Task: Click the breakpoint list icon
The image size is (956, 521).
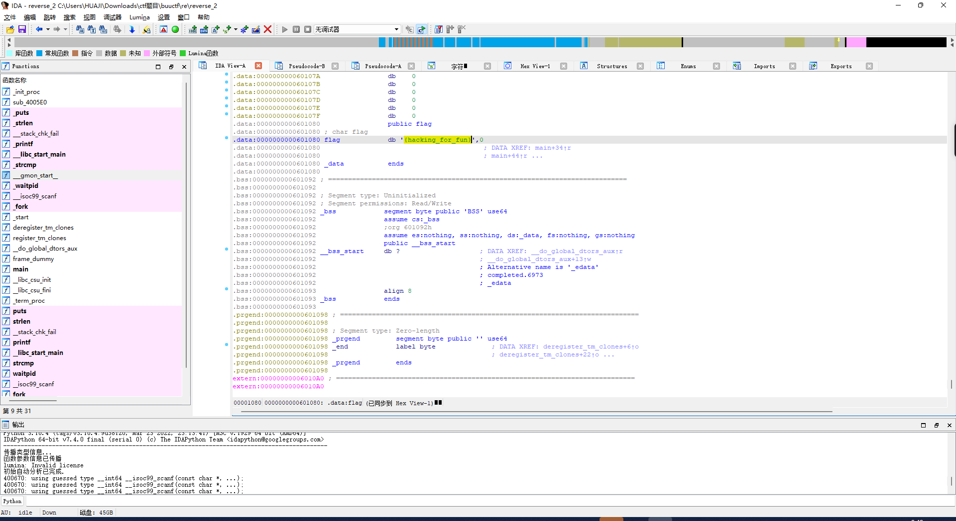Action: 439,30
